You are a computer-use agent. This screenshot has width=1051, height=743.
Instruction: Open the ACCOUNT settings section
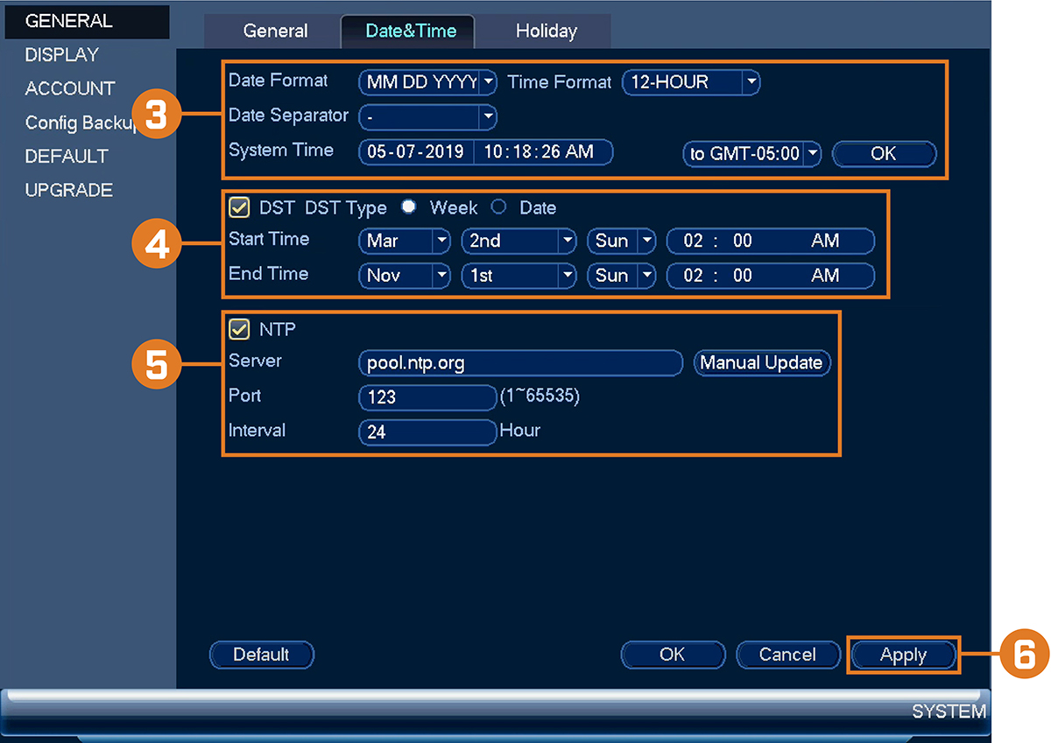coord(70,88)
